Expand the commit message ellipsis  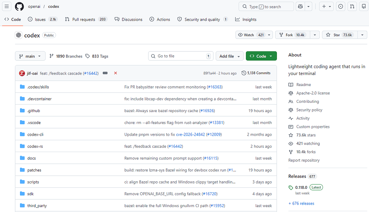point(105,73)
